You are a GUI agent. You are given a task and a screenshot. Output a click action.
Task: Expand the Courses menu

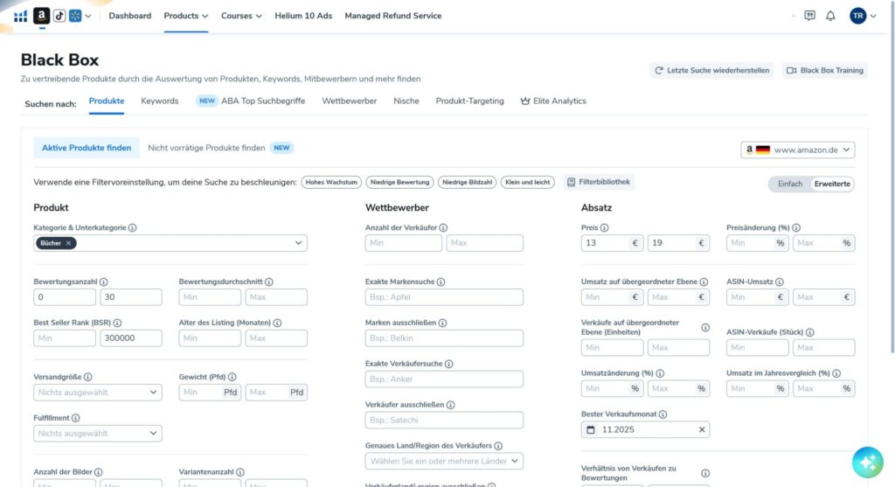tap(241, 16)
